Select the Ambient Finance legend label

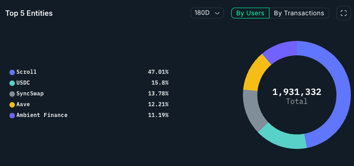(x=42, y=115)
